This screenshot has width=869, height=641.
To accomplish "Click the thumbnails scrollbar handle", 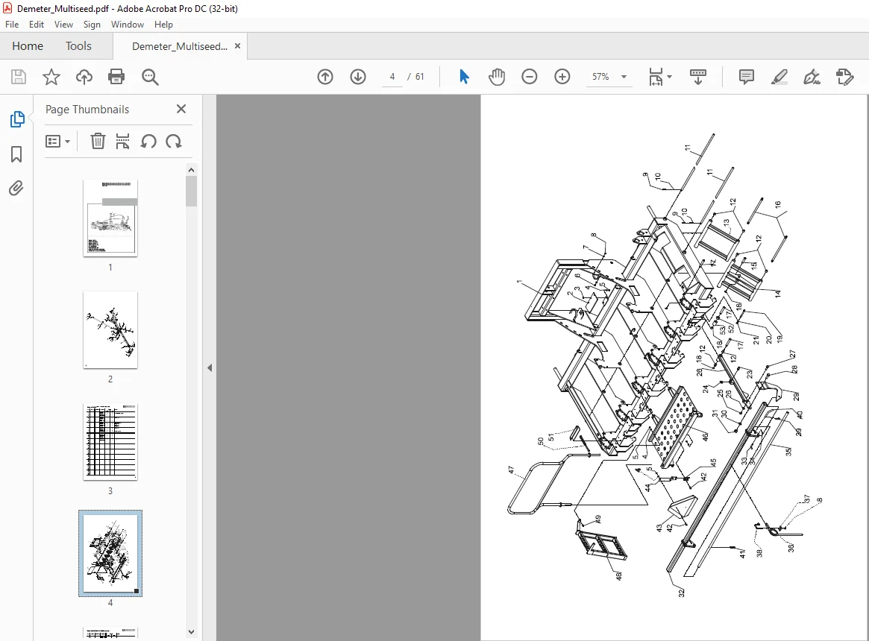I will (x=191, y=191).
